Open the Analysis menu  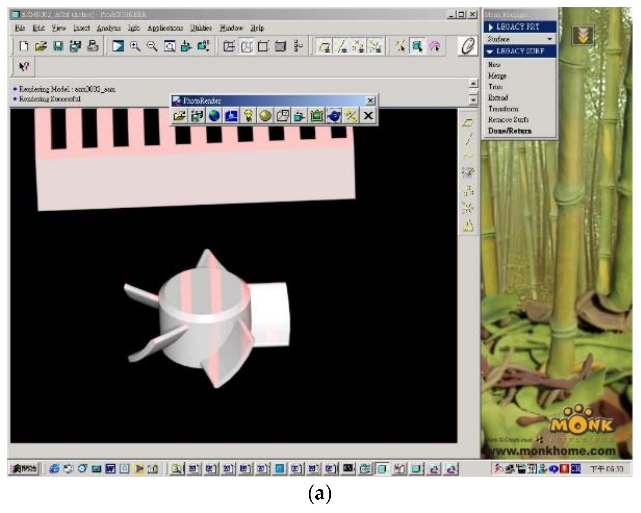(x=108, y=28)
